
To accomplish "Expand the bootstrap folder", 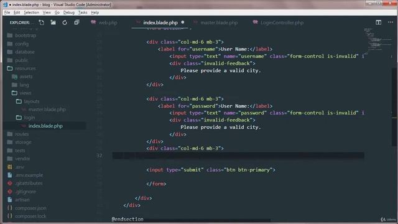I will pos(25,35).
